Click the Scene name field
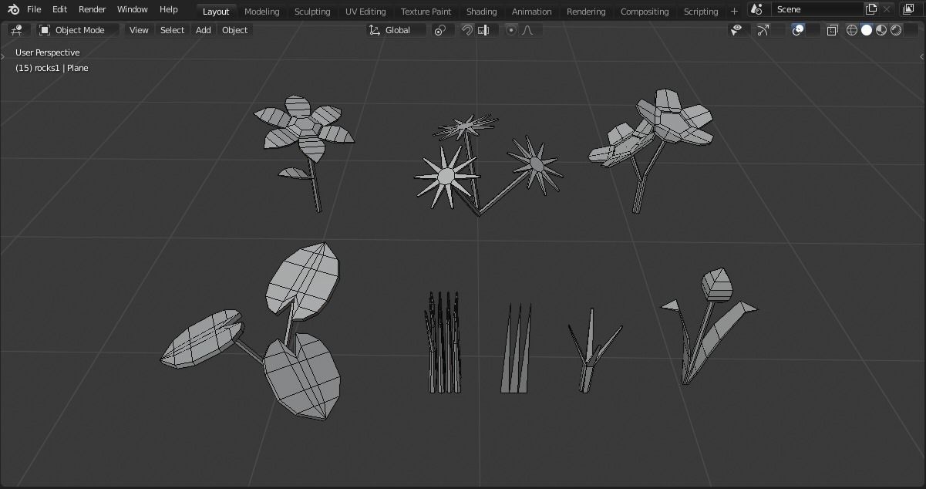This screenshot has height=489, width=926. (817, 9)
